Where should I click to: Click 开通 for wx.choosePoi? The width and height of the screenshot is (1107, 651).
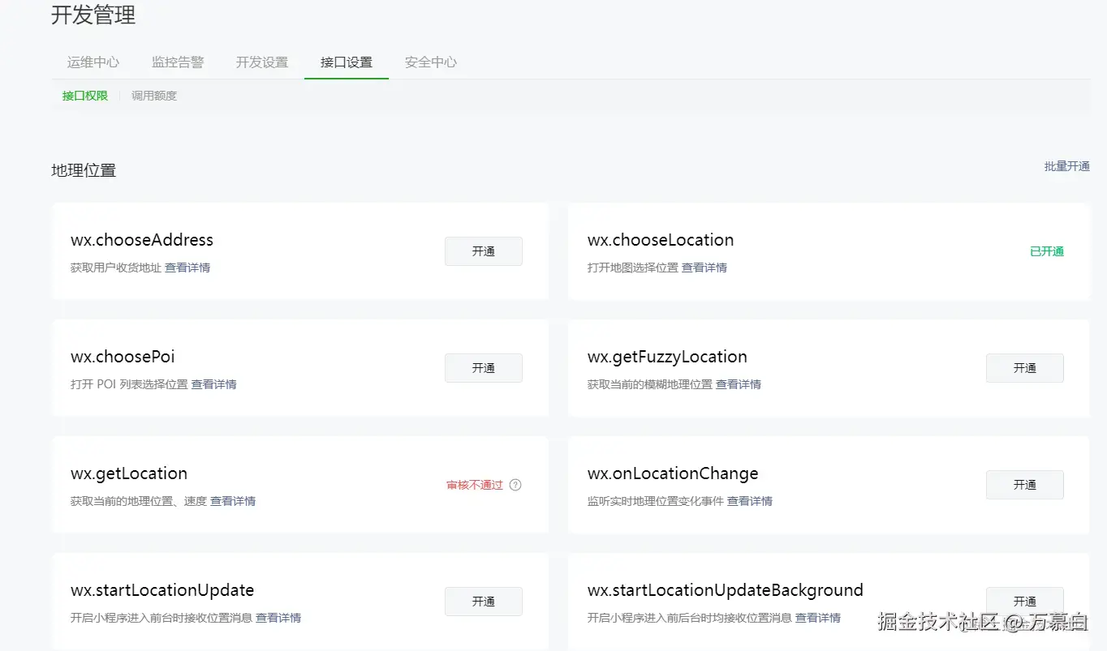pyautogui.click(x=484, y=368)
